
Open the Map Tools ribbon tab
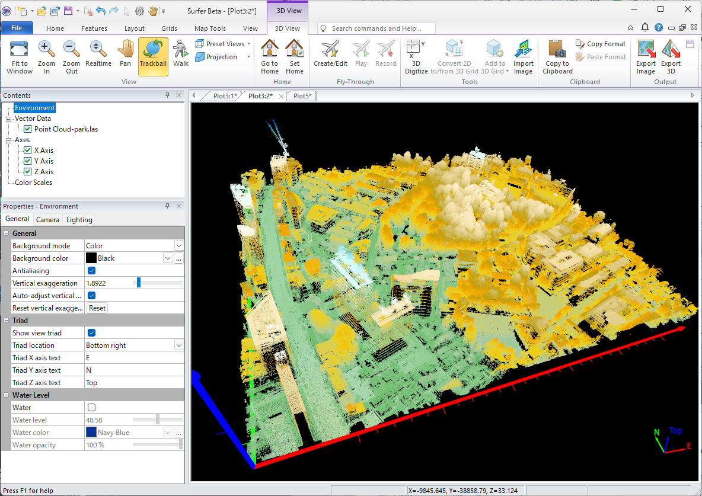[x=210, y=28]
